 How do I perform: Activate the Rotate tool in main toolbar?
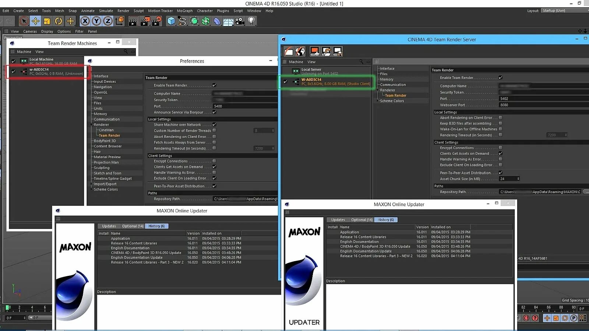coord(58,21)
